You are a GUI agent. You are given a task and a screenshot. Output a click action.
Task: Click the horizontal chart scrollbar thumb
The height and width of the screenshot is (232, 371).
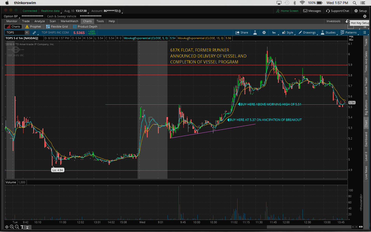(309, 227)
